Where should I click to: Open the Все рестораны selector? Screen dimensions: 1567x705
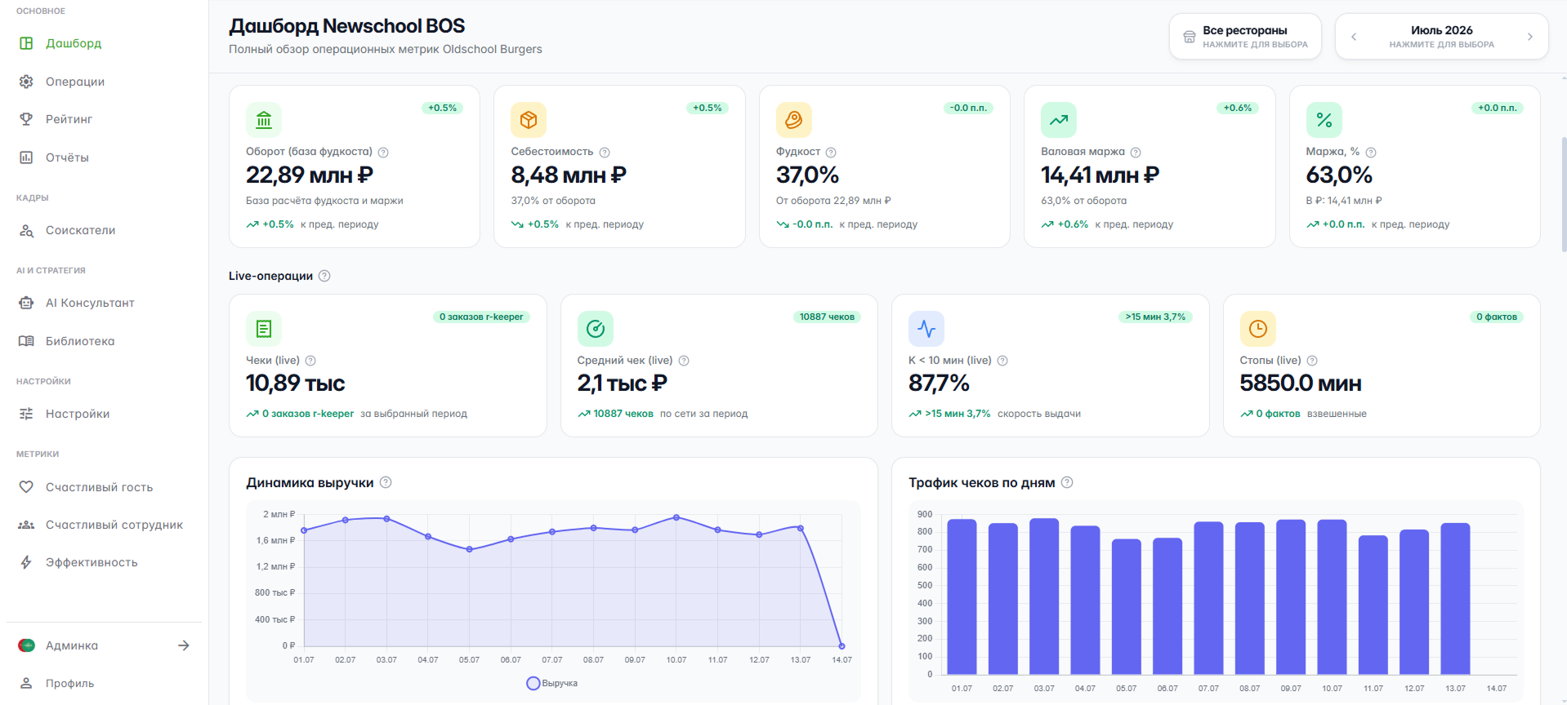[x=1245, y=37]
